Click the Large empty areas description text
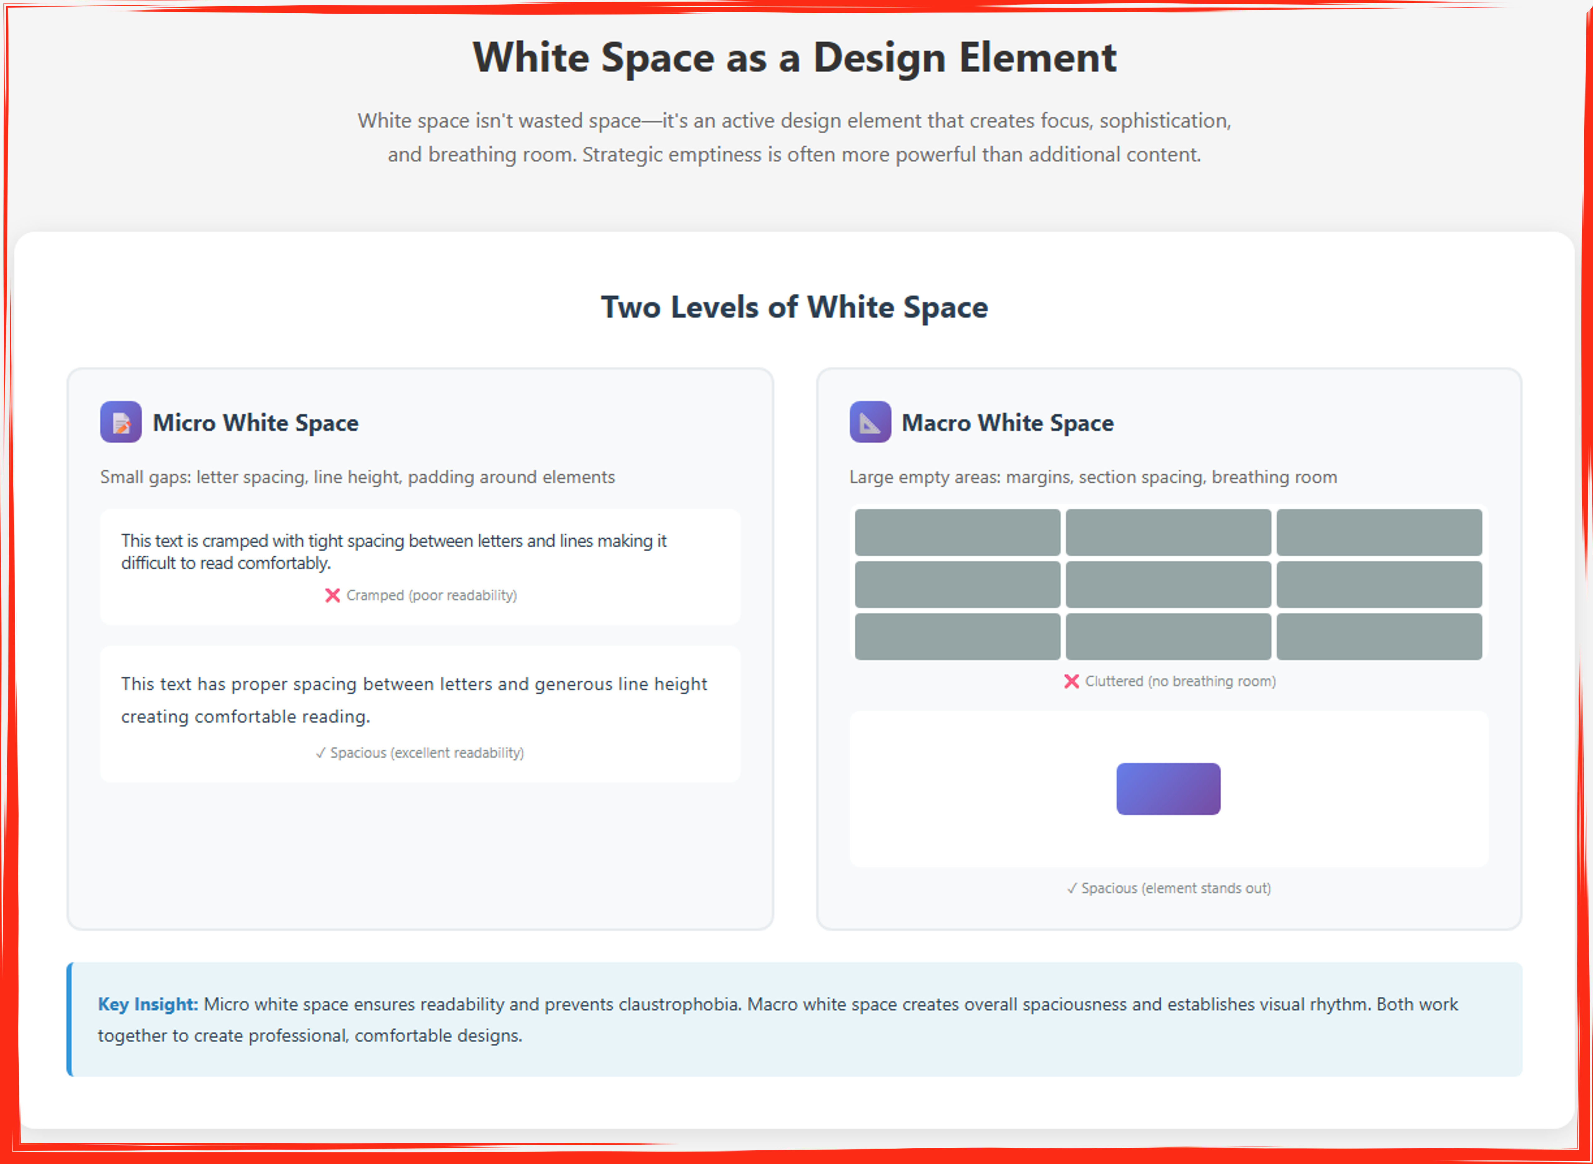This screenshot has height=1164, width=1593. tap(1092, 477)
